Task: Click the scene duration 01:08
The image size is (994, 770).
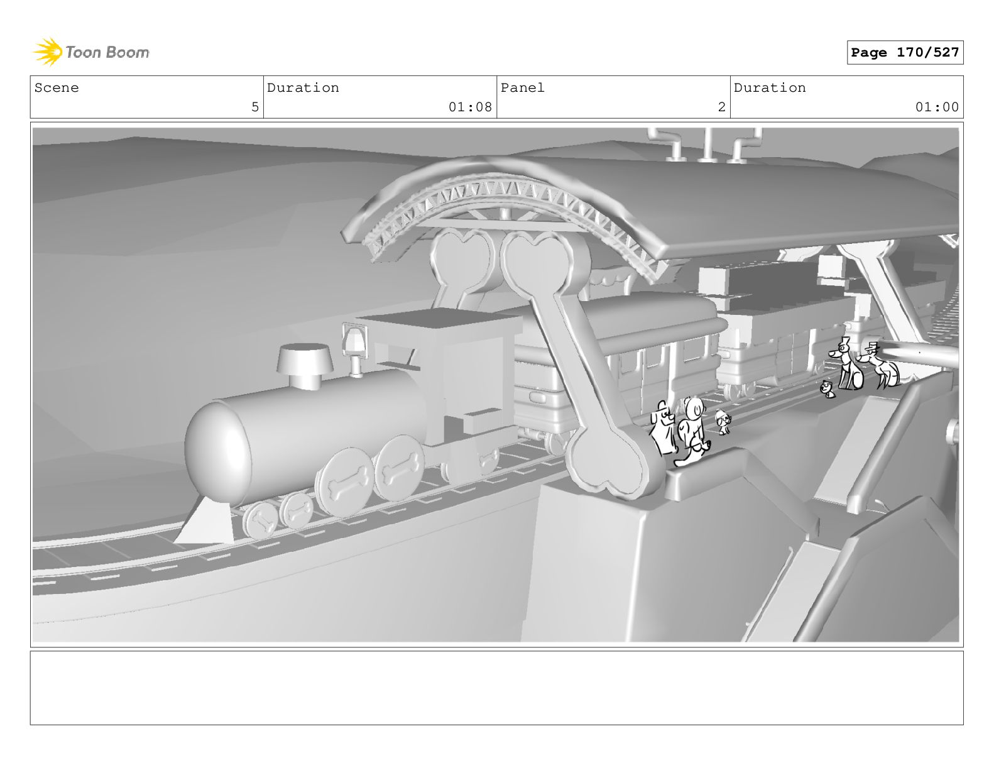Action: (470, 107)
